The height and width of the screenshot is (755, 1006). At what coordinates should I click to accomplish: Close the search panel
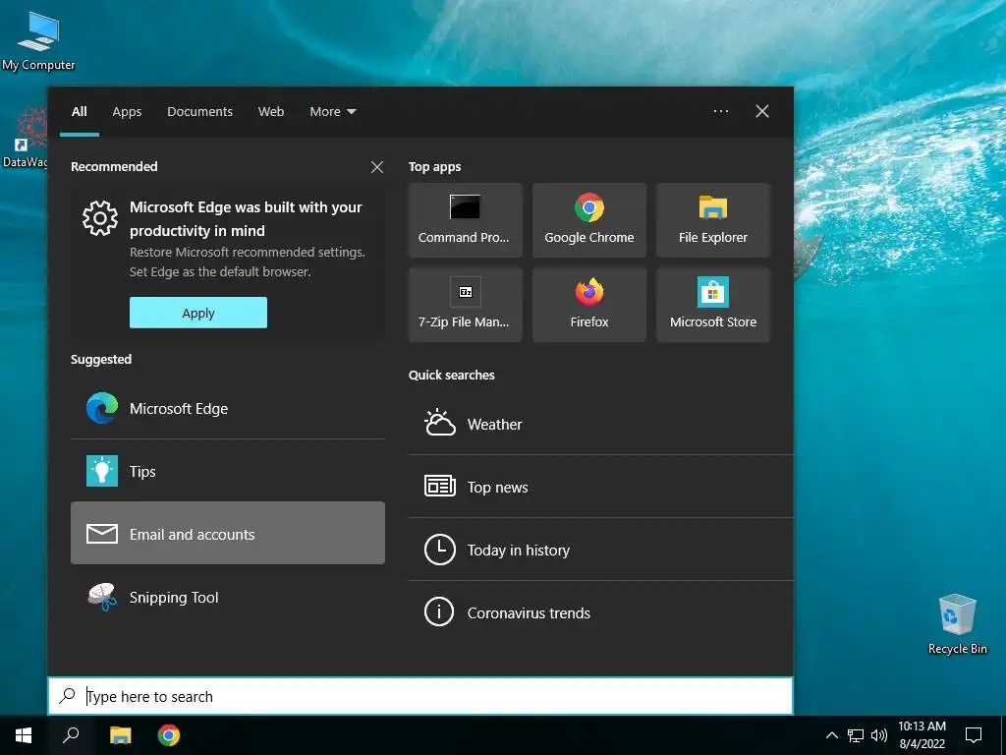762,111
